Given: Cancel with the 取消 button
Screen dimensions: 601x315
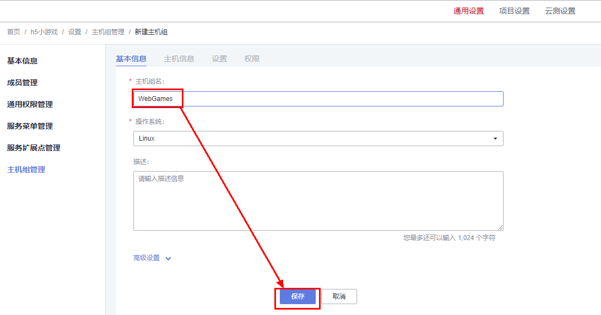Looking at the screenshot, I should coord(339,297).
